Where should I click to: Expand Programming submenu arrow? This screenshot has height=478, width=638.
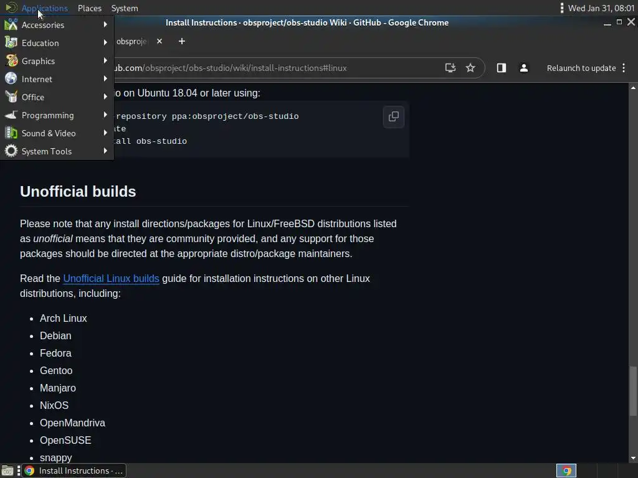coord(105,115)
